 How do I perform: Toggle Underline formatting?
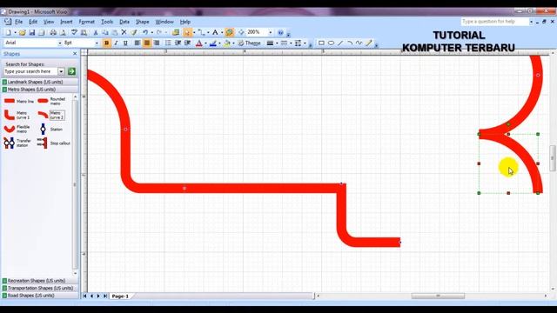coord(125,43)
